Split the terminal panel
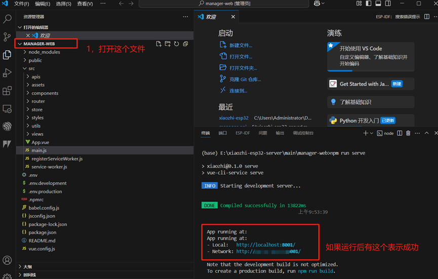438x279 pixels. [x=400, y=133]
